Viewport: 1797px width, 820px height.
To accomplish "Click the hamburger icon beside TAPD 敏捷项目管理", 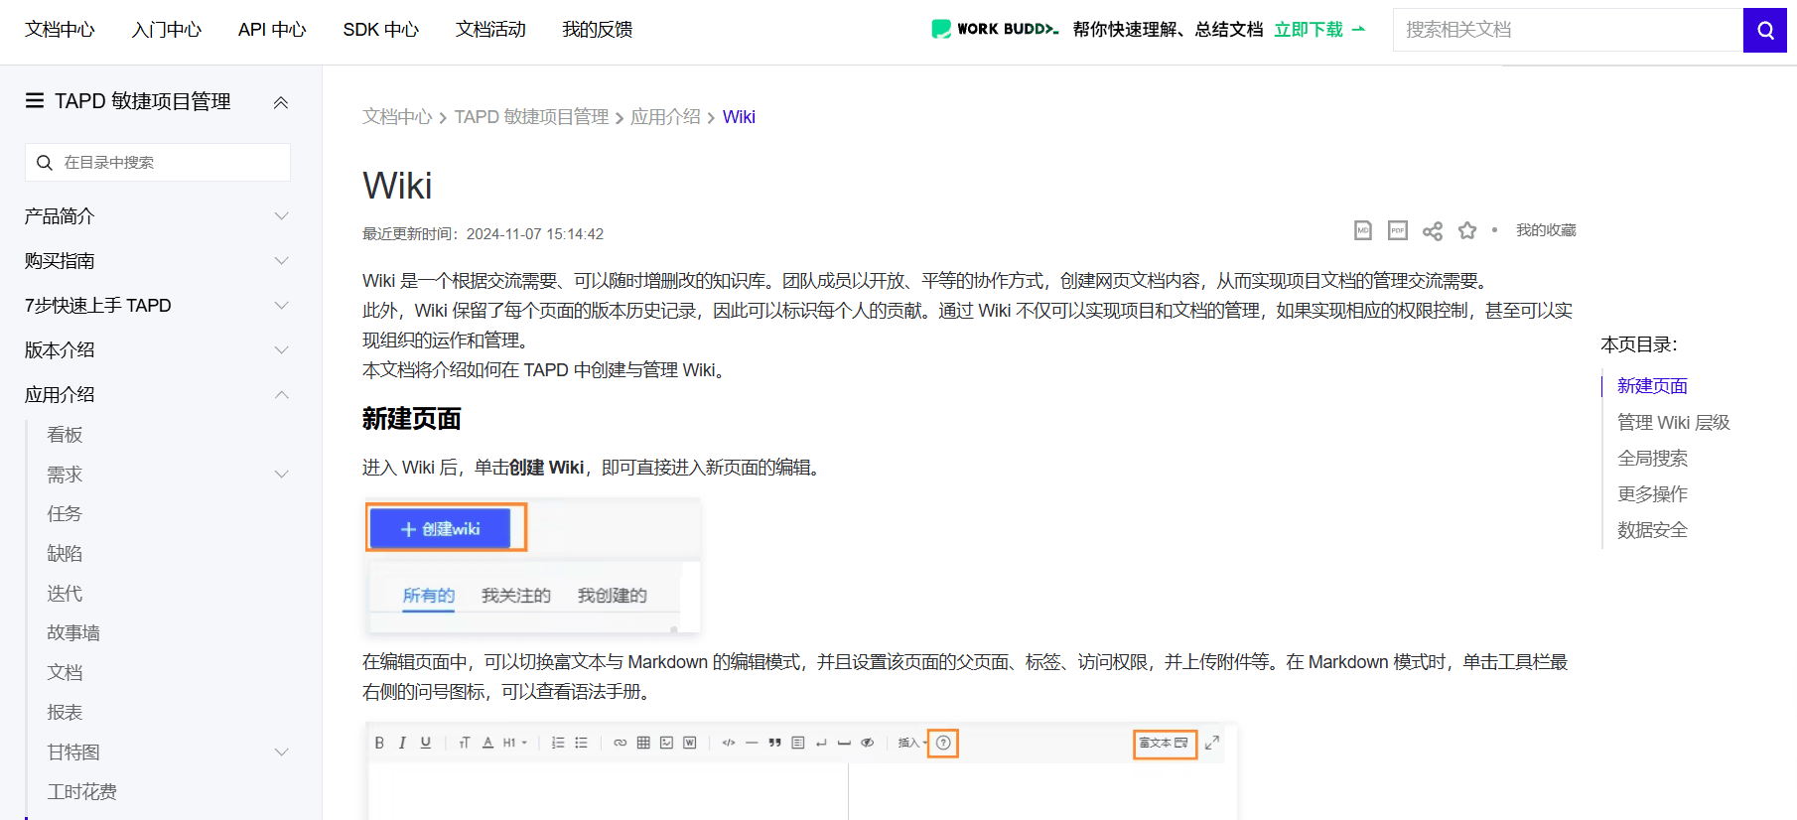I will tap(35, 100).
